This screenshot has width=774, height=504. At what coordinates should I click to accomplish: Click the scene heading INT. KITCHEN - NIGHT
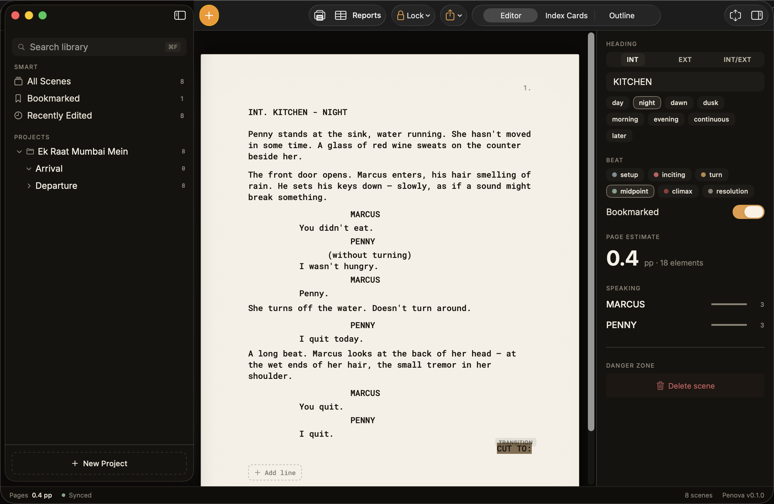coord(297,112)
